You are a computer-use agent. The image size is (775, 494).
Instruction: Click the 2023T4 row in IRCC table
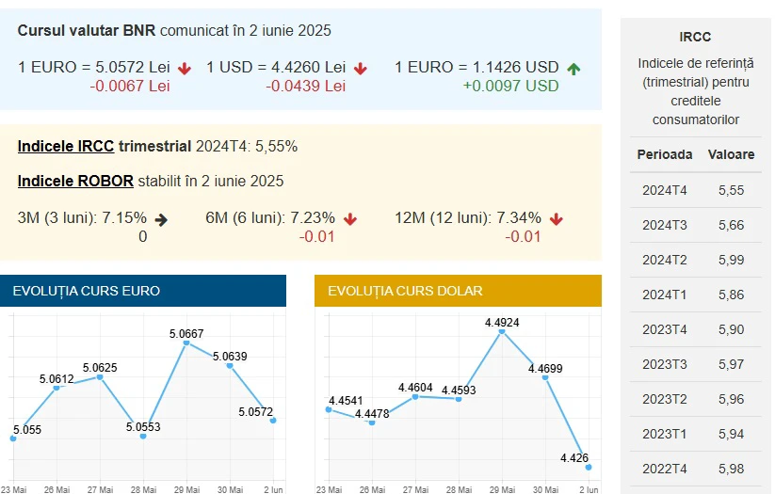click(695, 329)
